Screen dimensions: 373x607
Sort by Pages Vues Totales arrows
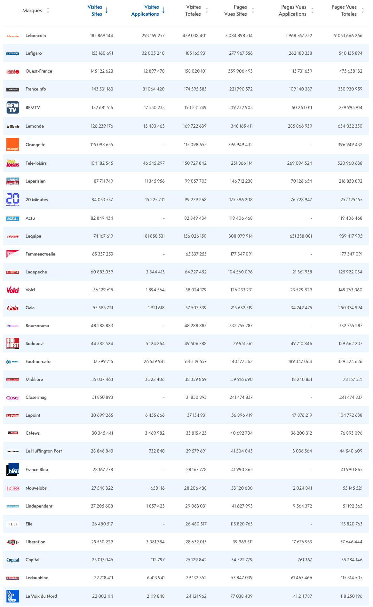(363, 11)
